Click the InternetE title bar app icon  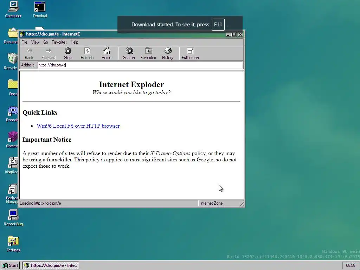(x=22, y=34)
